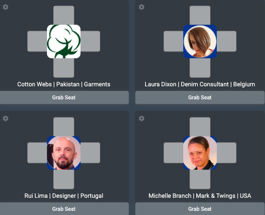This screenshot has width=265, height=215.
Task: Take the right seat at Laura Dixon table
Action: click(226, 41)
